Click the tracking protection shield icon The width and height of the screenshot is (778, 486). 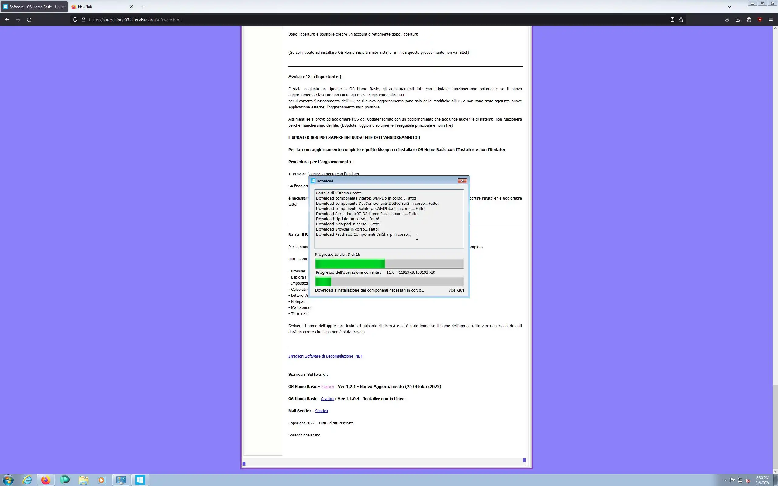coord(75,20)
